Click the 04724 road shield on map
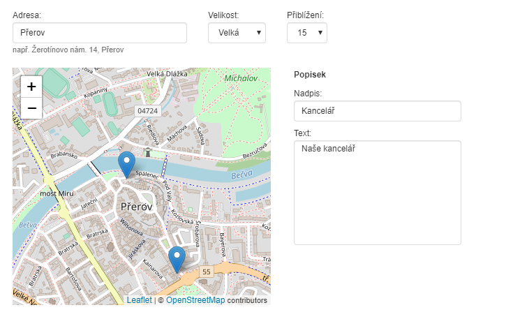The image size is (513, 333). pyautogui.click(x=147, y=111)
